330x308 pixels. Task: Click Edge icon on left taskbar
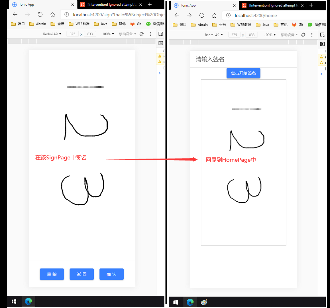[28, 301]
